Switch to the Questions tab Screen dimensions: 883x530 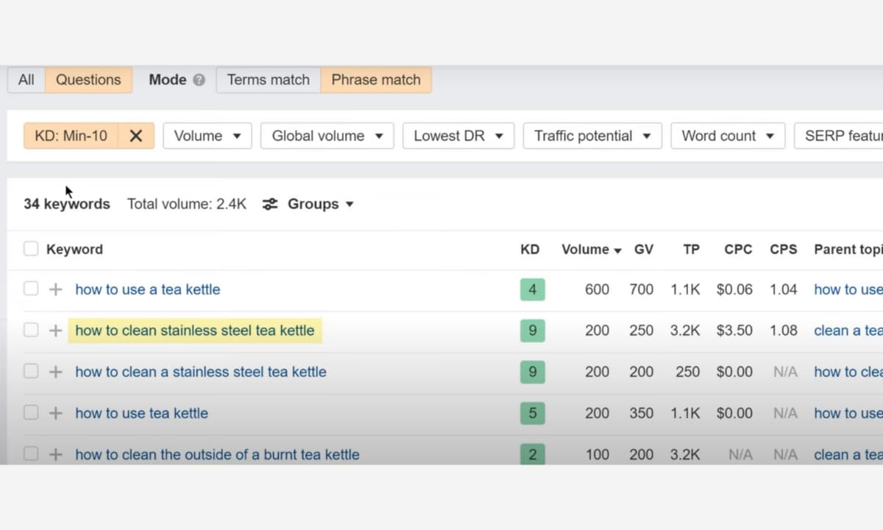pos(88,80)
